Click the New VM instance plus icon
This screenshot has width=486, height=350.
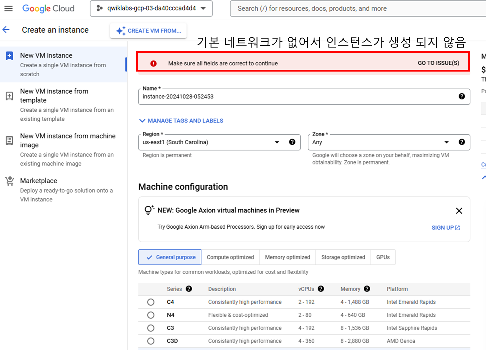tap(9, 56)
